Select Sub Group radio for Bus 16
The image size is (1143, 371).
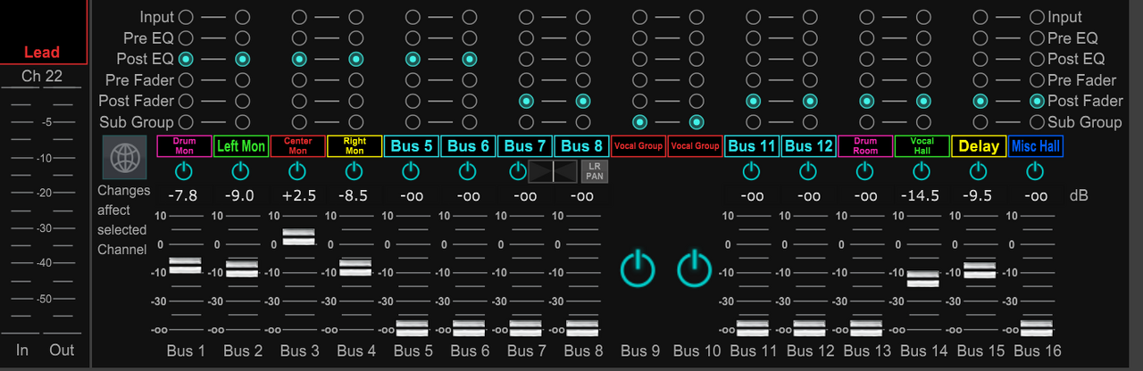click(x=1037, y=122)
